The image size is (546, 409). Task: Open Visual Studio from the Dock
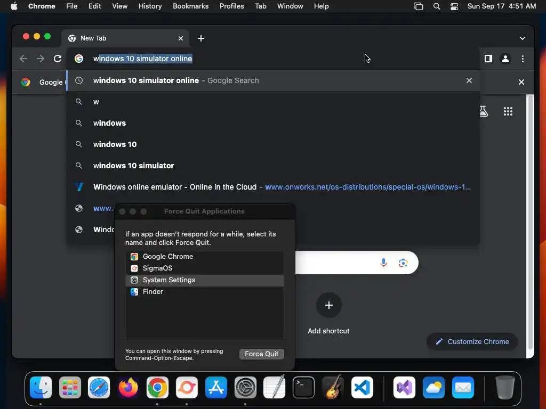click(x=404, y=387)
